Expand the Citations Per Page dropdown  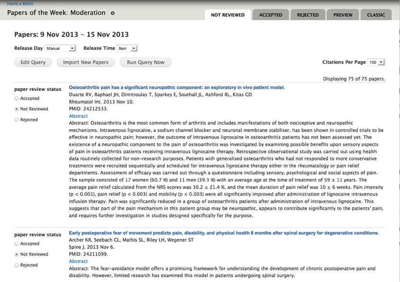[376, 63]
